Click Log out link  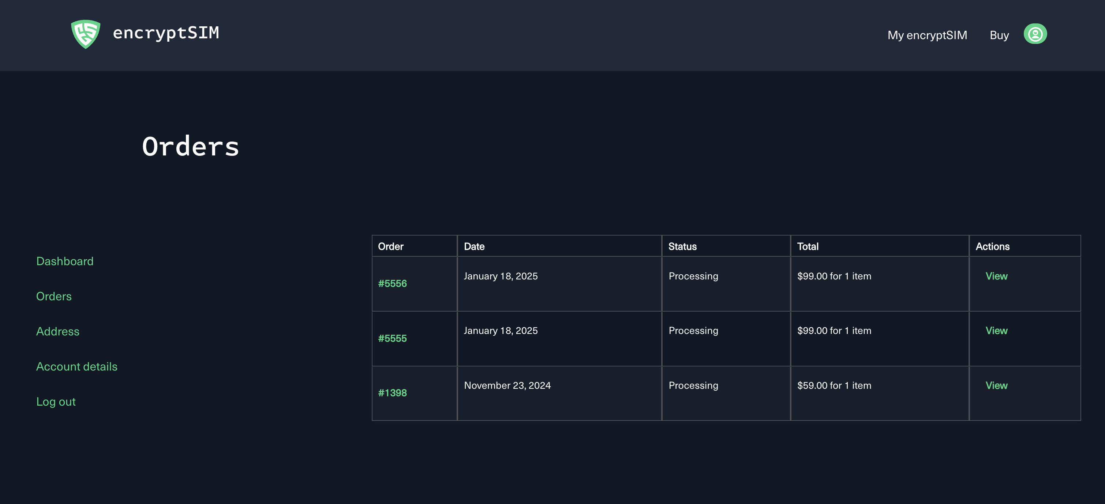56,402
